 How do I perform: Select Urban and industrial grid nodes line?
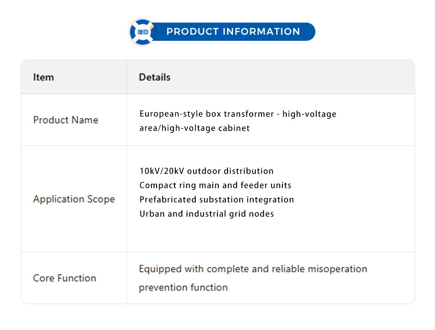[207, 214]
